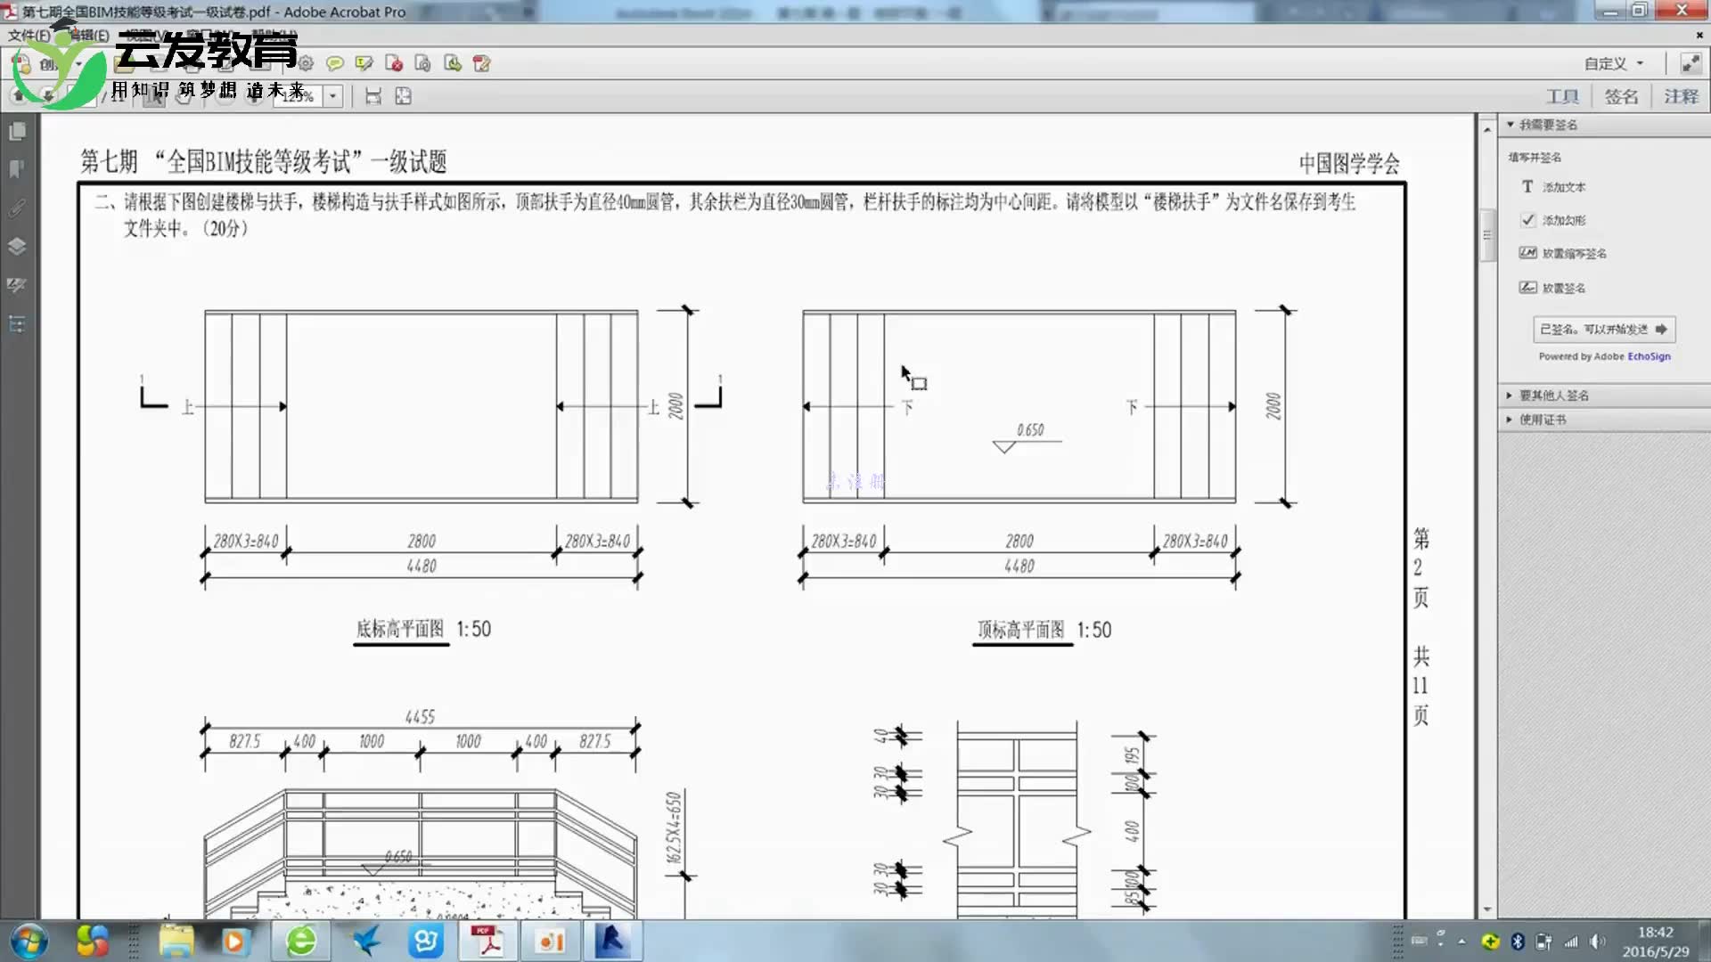Follow the Adobe EchoSign link
1711x962 pixels.
[x=1648, y=355]
